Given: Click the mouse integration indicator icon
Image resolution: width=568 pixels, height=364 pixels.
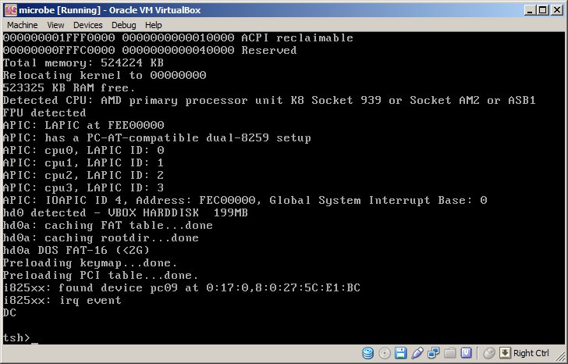Looking at the screenshot, I should (489, 353).
